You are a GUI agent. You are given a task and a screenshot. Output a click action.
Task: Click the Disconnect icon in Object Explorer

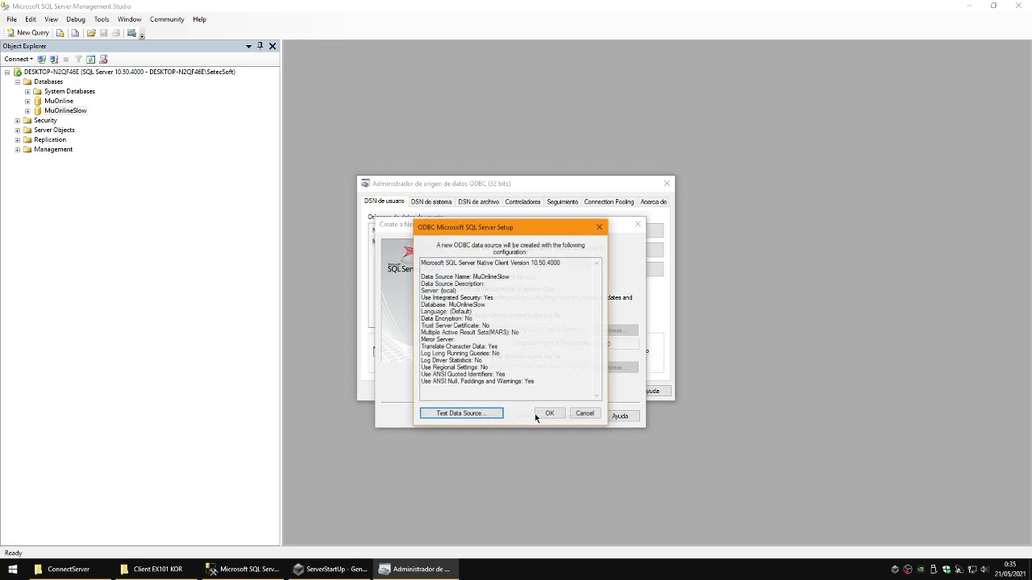point(54,59)
